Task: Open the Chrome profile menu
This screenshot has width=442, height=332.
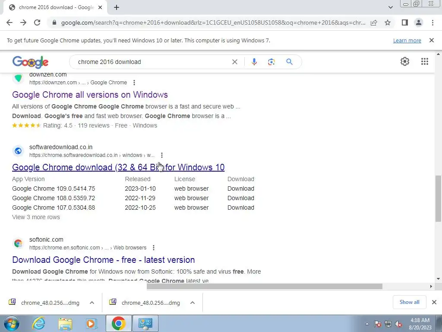Action: pyautogui.click(x=419, y=22)
